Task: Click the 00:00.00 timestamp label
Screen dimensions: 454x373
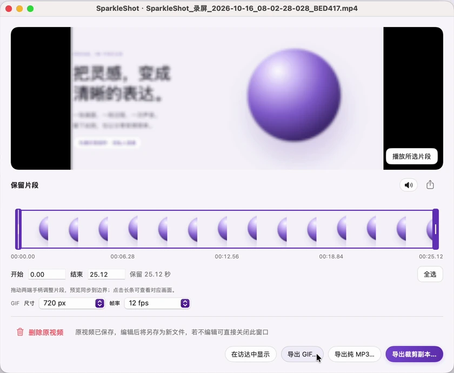Action: coord(23,257)
